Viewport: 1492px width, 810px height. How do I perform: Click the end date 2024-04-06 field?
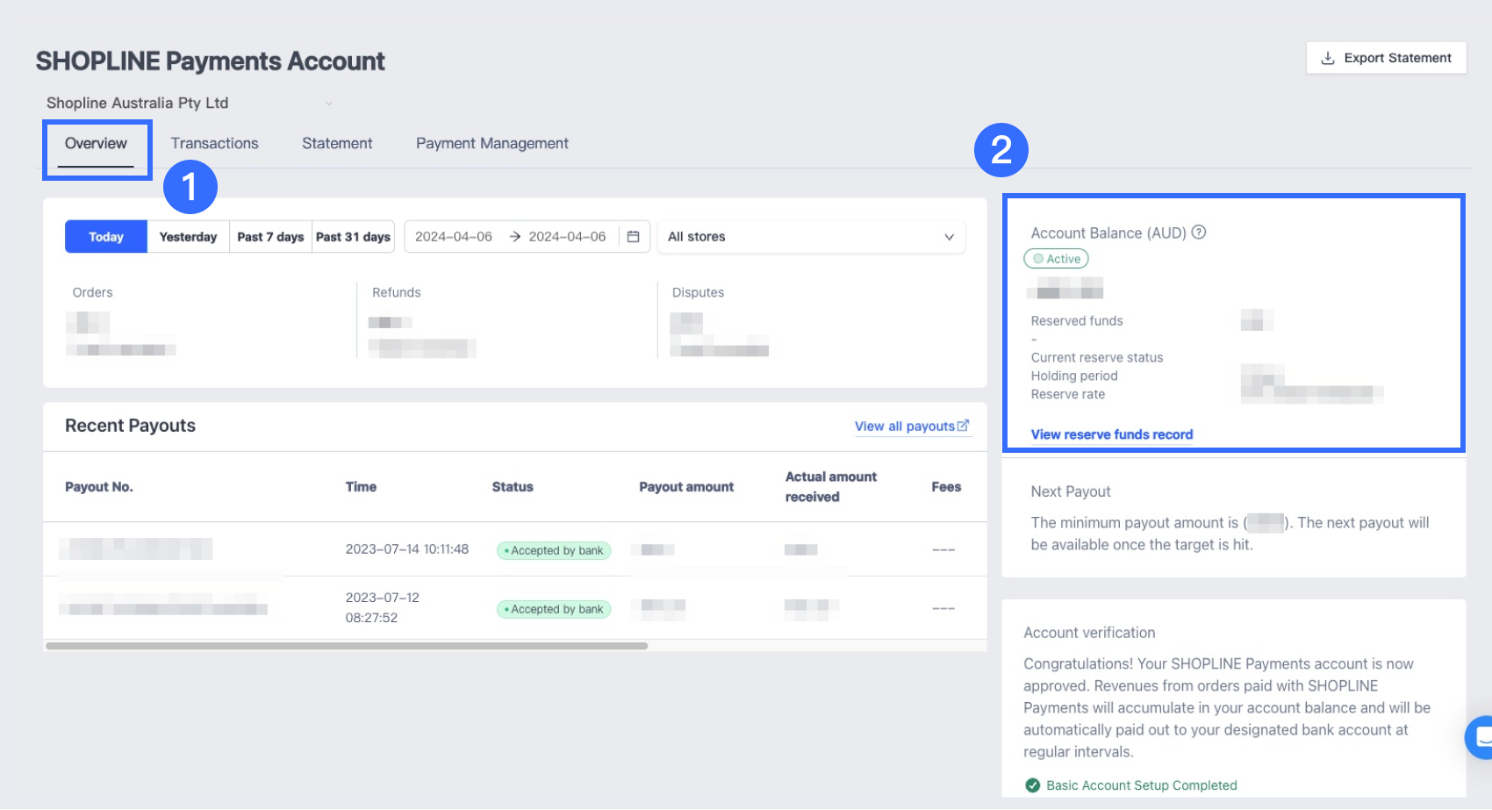pos(567,237)
